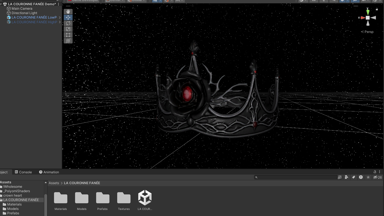Click the scene tools overlay handle
The height and width of the screenshot is (216, 384).
(68, 6)
